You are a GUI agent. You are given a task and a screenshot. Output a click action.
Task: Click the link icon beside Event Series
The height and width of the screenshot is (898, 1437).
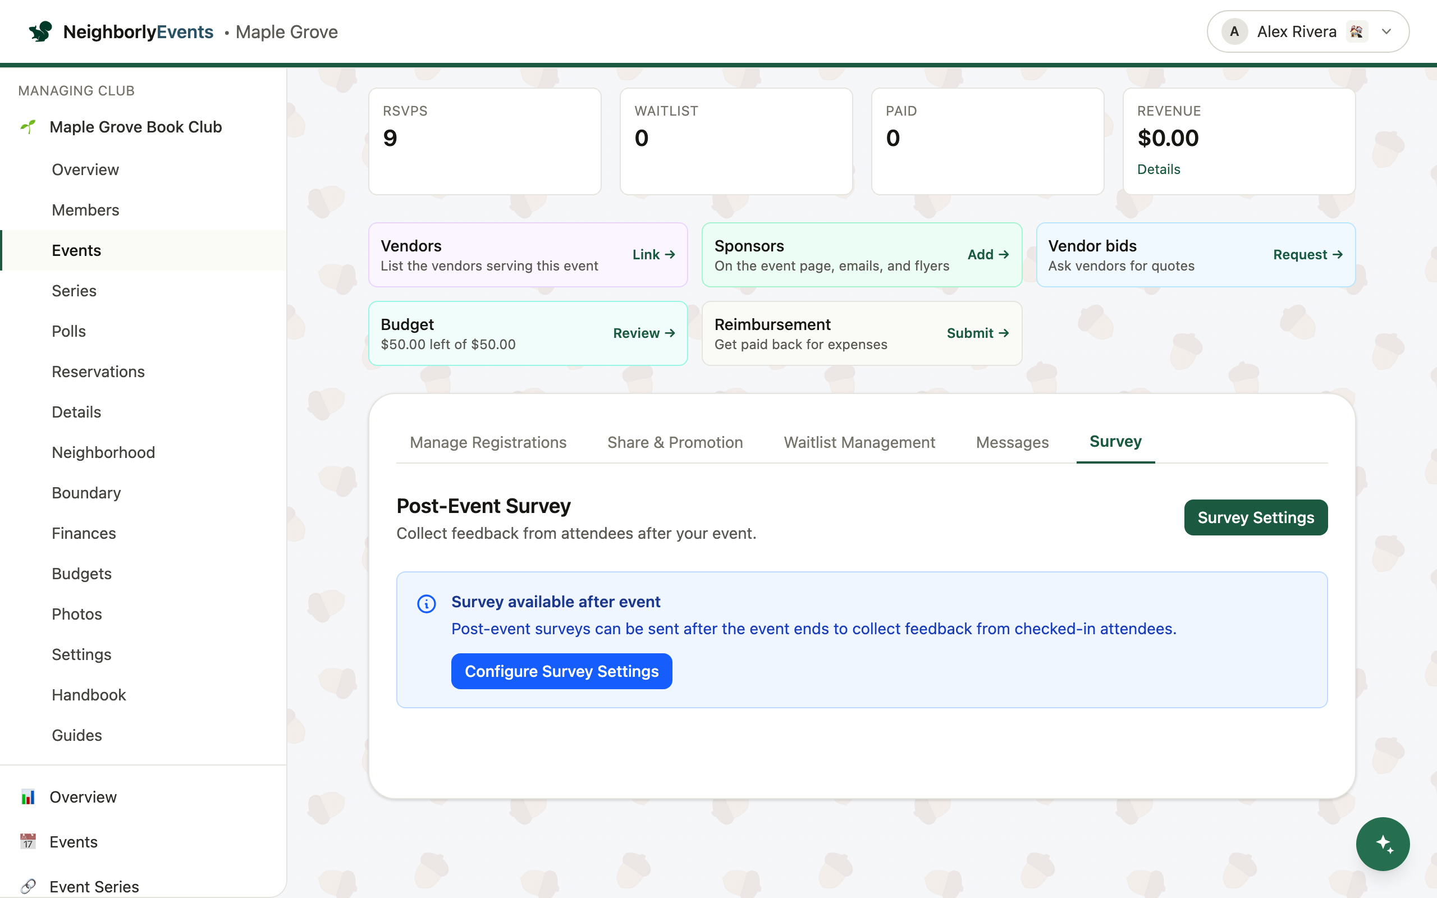coord(28,886)
